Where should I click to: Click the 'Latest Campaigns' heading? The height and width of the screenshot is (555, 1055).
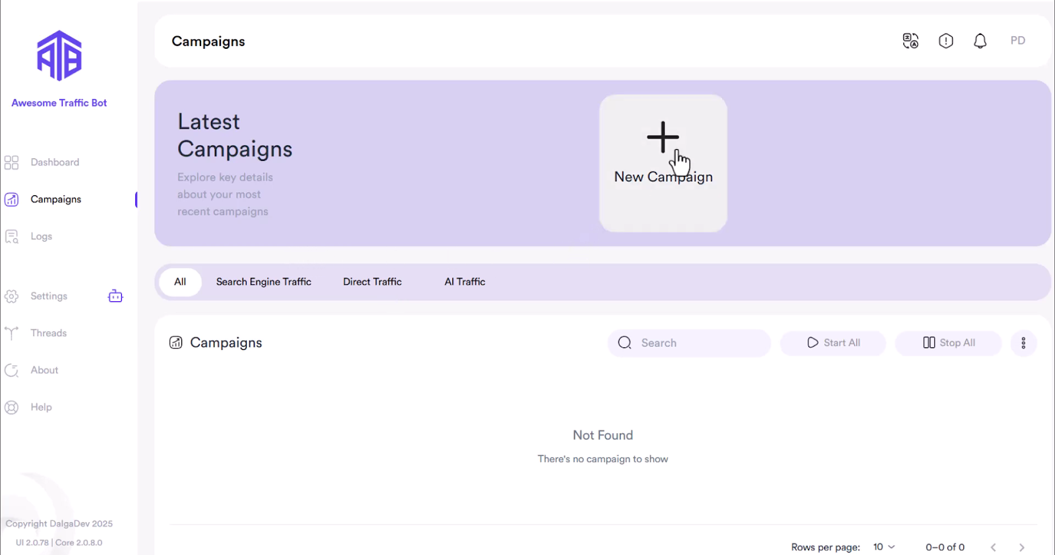point(235,135)
